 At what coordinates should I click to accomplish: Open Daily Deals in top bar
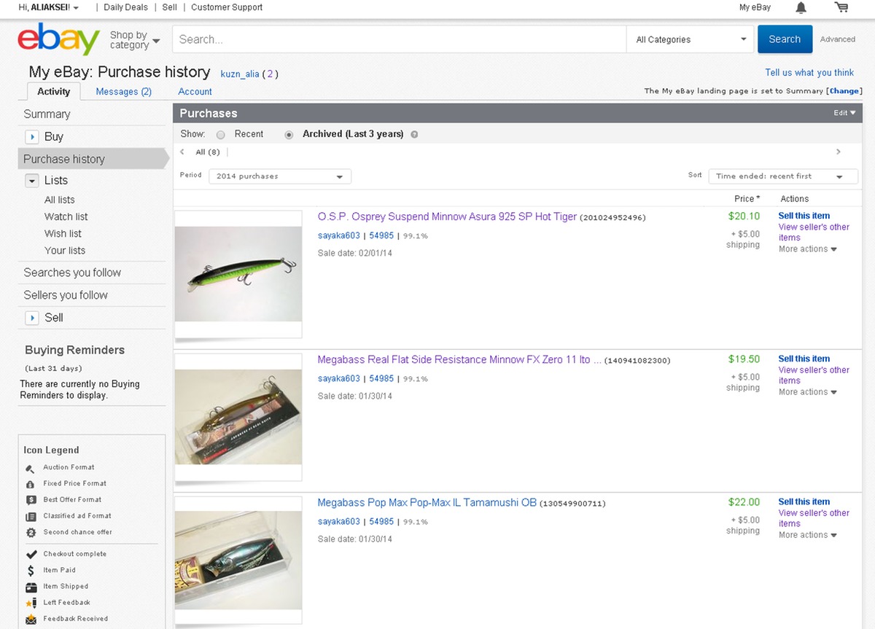pos(126,7)
